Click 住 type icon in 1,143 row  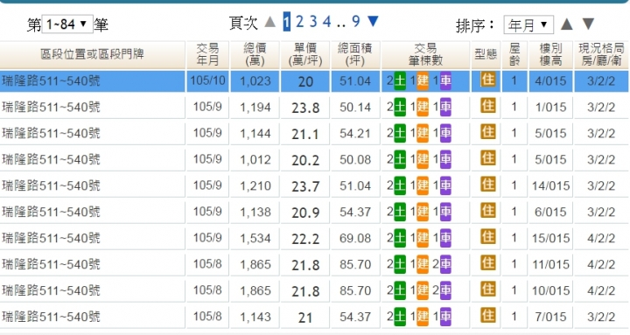pyautogui.click(x=487, y=315)
